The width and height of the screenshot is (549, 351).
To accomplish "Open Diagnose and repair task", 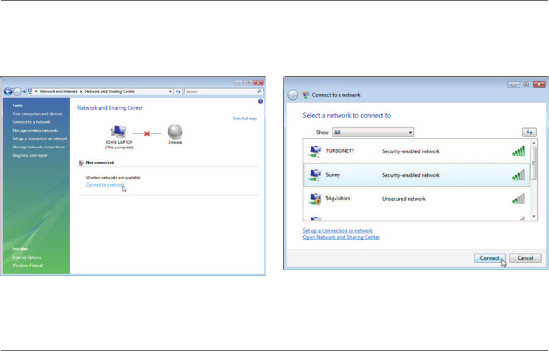I will click(30, 155).
